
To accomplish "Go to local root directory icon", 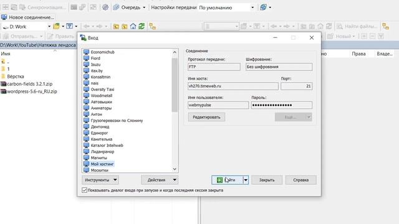I will click(125, 26).
